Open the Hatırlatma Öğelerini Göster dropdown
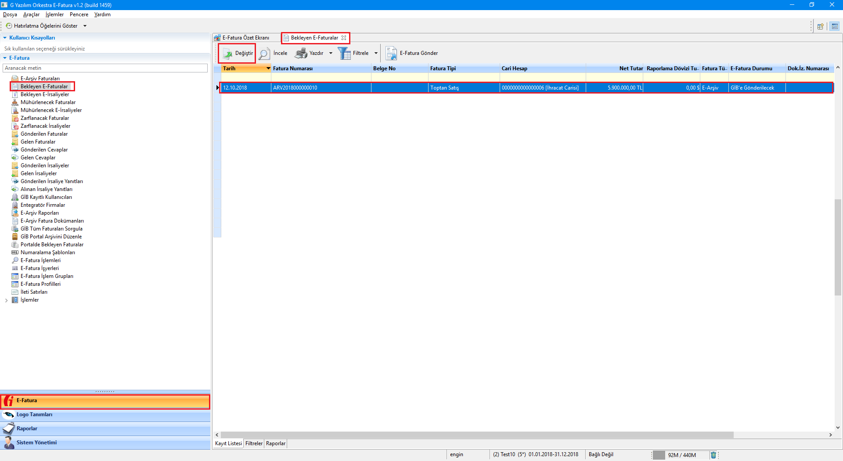Screen dimensions: 843x461 [85, 26]
